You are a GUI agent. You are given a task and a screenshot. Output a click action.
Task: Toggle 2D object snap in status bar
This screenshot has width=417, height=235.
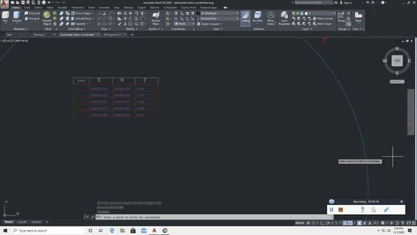point(351,223)
